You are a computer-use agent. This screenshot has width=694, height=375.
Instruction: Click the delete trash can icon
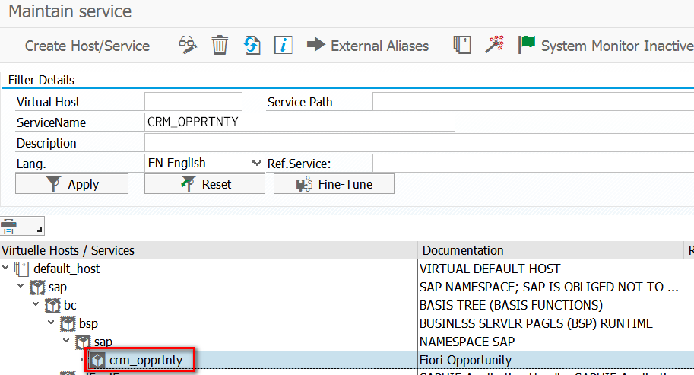coord(220,45)
